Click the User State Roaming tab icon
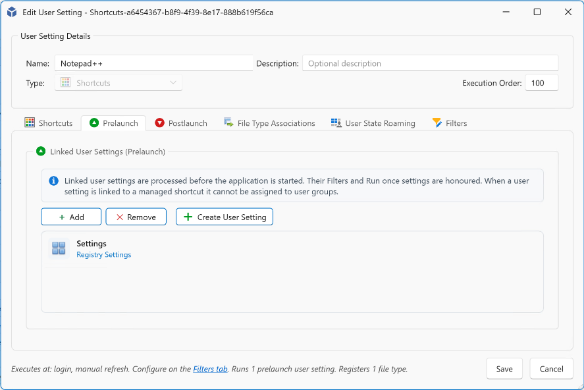Screen dimensions: 584x390 coord(336,123)
